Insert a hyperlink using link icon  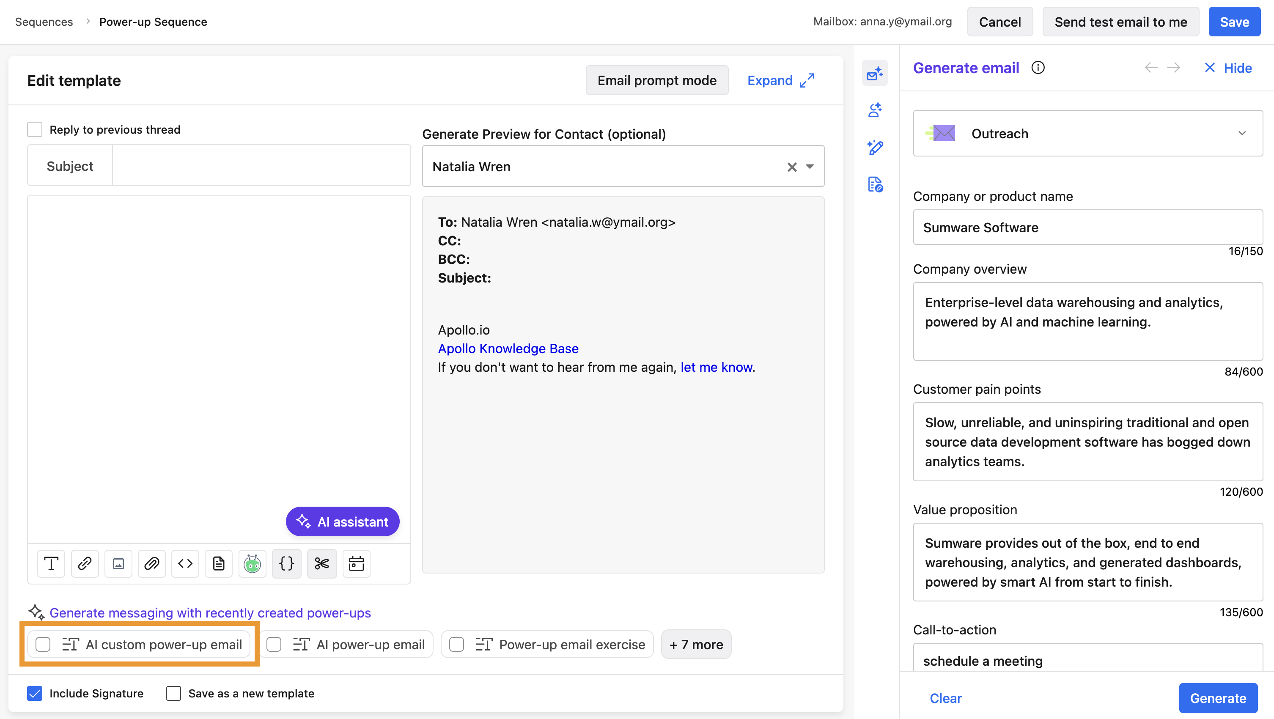[85, 563]
